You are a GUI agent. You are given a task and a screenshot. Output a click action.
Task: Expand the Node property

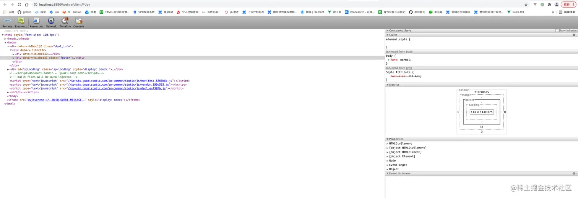click(x=388, y=161)
